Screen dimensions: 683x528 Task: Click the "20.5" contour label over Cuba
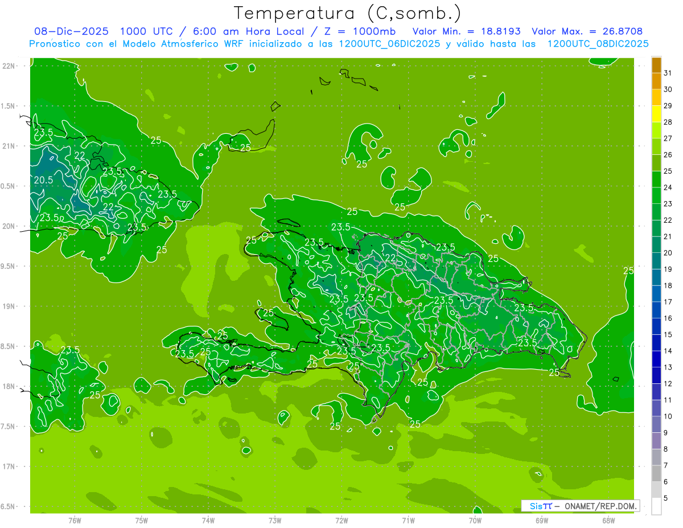43,180
